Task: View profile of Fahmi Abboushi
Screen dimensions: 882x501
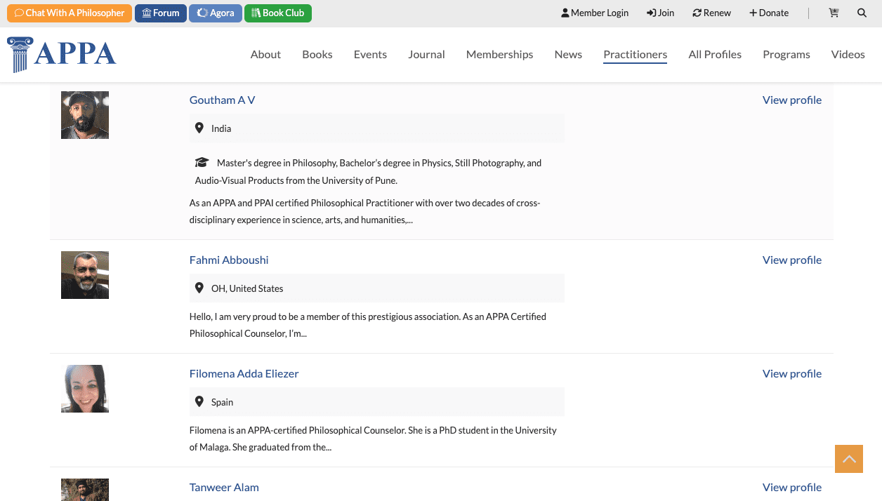Action: 791,260
